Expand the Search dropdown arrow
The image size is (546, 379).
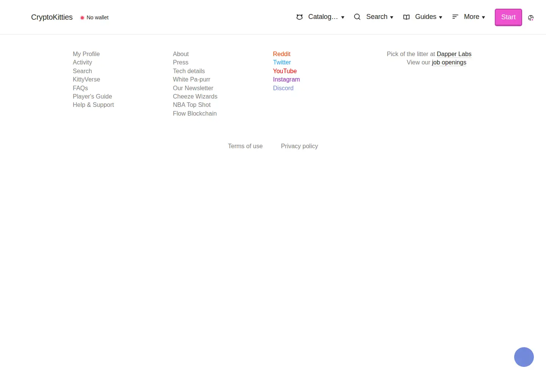tap(392, 17)
